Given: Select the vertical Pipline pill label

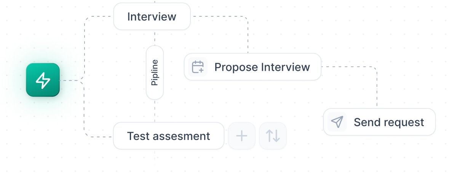Looking at the screenshot, I should tap(155, 72).
